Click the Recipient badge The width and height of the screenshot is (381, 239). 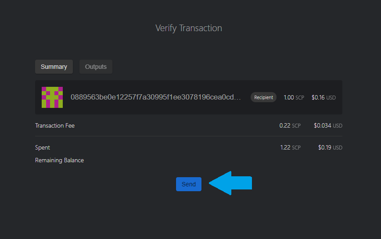coord(263,97)
